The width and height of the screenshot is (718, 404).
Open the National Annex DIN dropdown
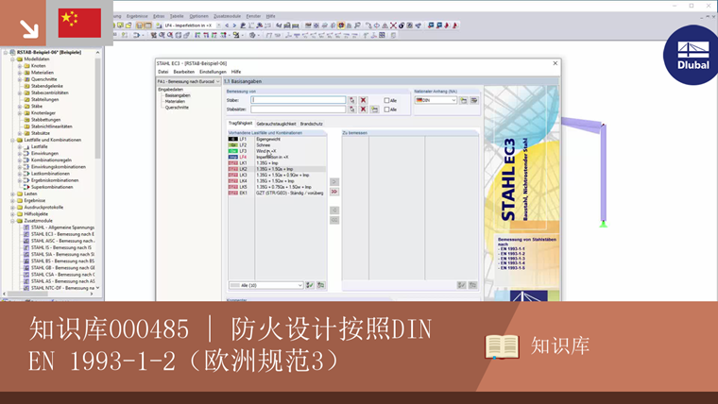pyautogui.click(x=453, y=100)
